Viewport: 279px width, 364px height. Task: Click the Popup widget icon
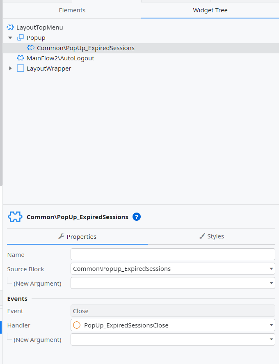(21, 37)
